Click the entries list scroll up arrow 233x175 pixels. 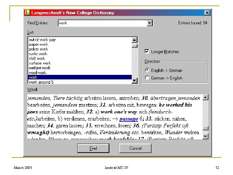pos(135,40)
